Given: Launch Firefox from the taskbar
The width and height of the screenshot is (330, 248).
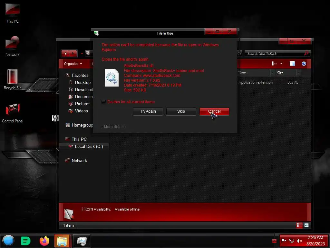Looking at the screenshot, I should [x=44, y=241].
